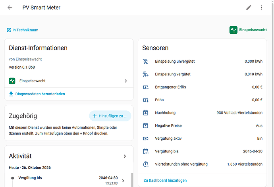Open the Vergütung bis activity entry
This screenshot has width=274, height=187.
point(68,180)
